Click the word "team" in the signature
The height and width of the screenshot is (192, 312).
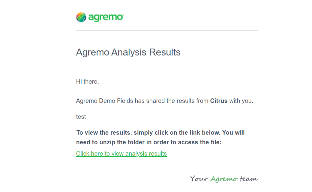(x=249, y=179)
